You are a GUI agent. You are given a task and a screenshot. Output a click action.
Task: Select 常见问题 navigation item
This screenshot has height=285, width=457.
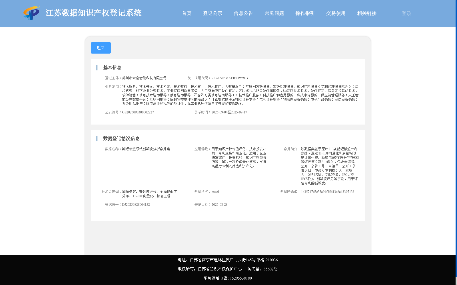point(274,13)
